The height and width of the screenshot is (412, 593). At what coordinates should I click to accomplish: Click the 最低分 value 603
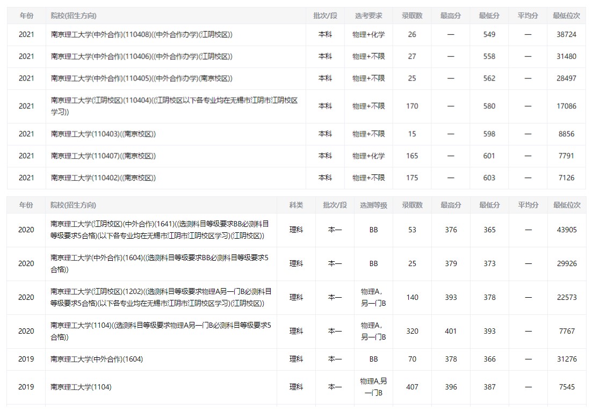click(x=489, y=178)
